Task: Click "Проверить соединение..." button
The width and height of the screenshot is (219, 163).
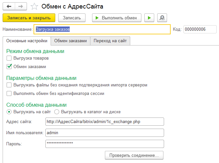Action: point(134,155)
